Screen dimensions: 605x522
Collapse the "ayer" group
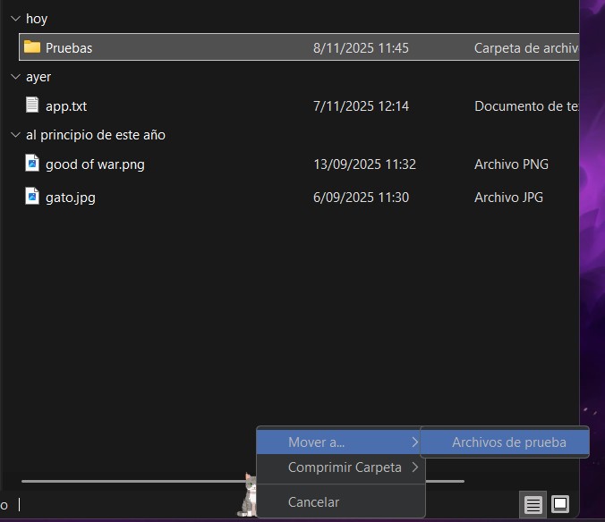14,77
